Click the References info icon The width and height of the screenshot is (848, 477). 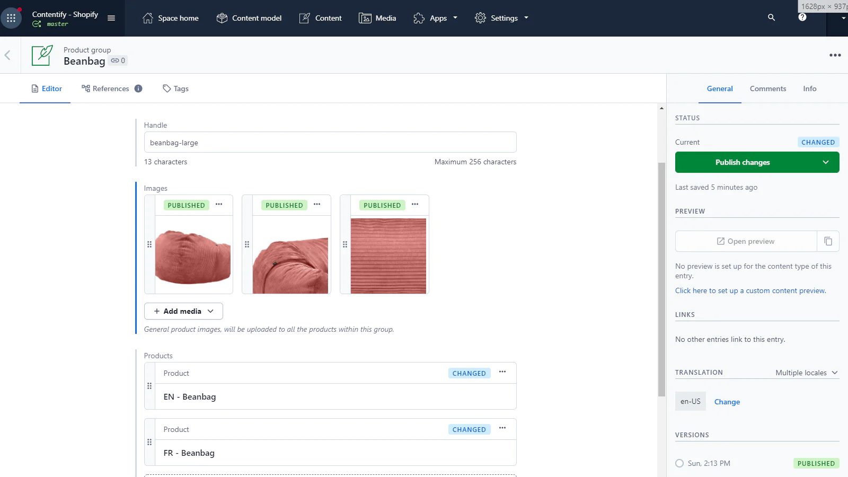(138, 89)
